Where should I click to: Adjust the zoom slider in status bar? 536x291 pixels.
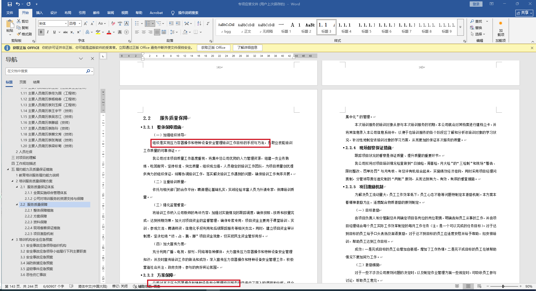503,286
